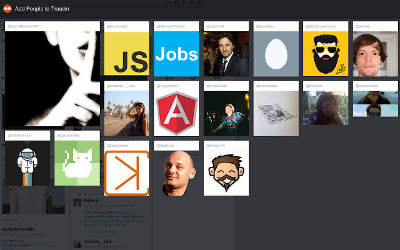400x250 pixels.
Task: Click the Add People to Traackr title
Action: (42, 9)
